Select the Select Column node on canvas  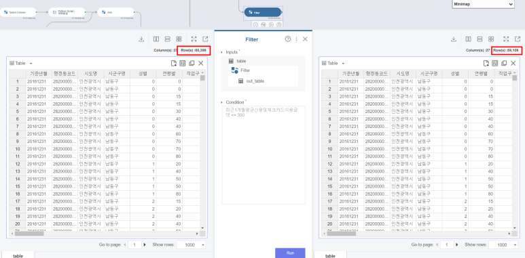click(x=18, y=12)
